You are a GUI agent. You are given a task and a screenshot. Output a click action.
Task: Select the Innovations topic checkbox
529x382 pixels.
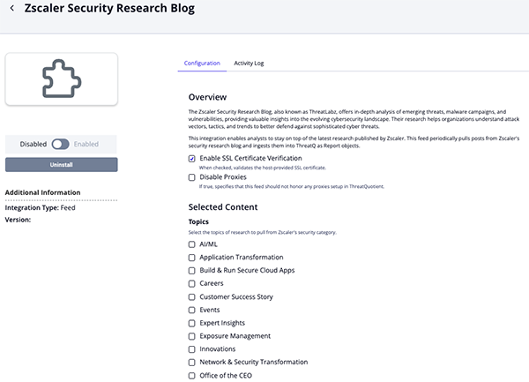[192, 349]
